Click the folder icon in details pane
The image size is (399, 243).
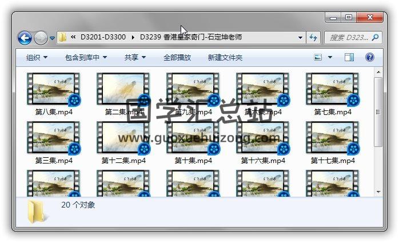[37, 212]
